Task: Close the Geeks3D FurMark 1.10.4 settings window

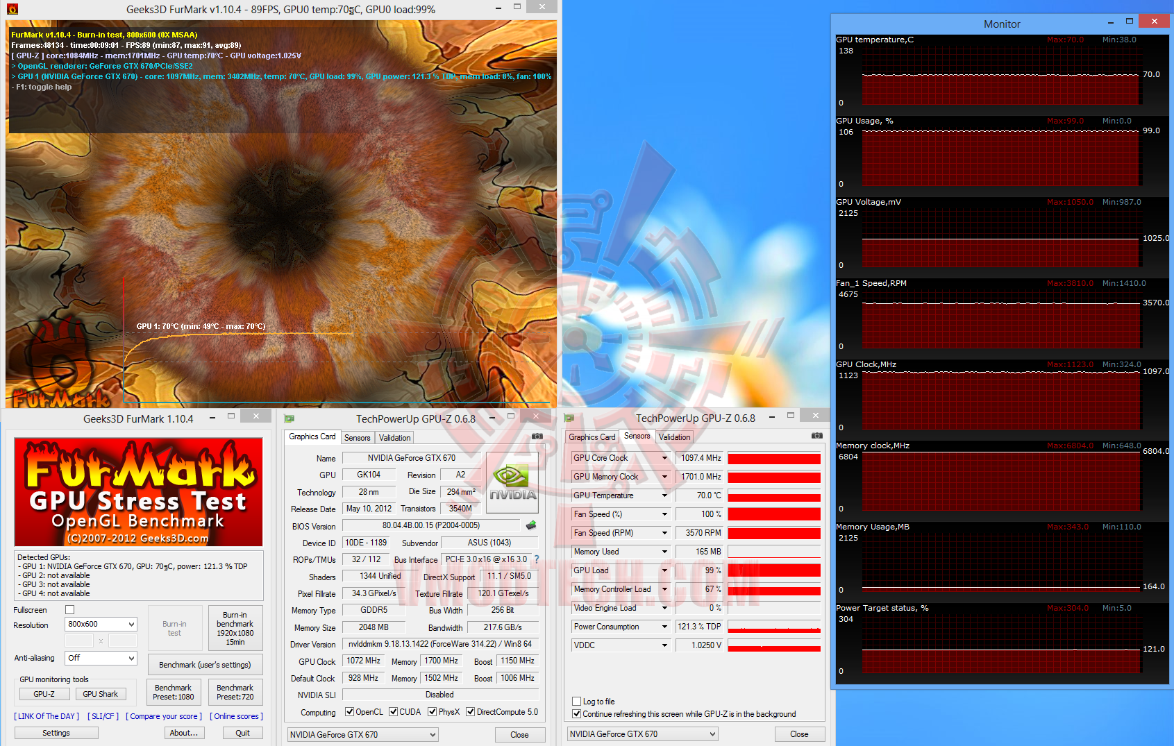Action: pos(256,416)
